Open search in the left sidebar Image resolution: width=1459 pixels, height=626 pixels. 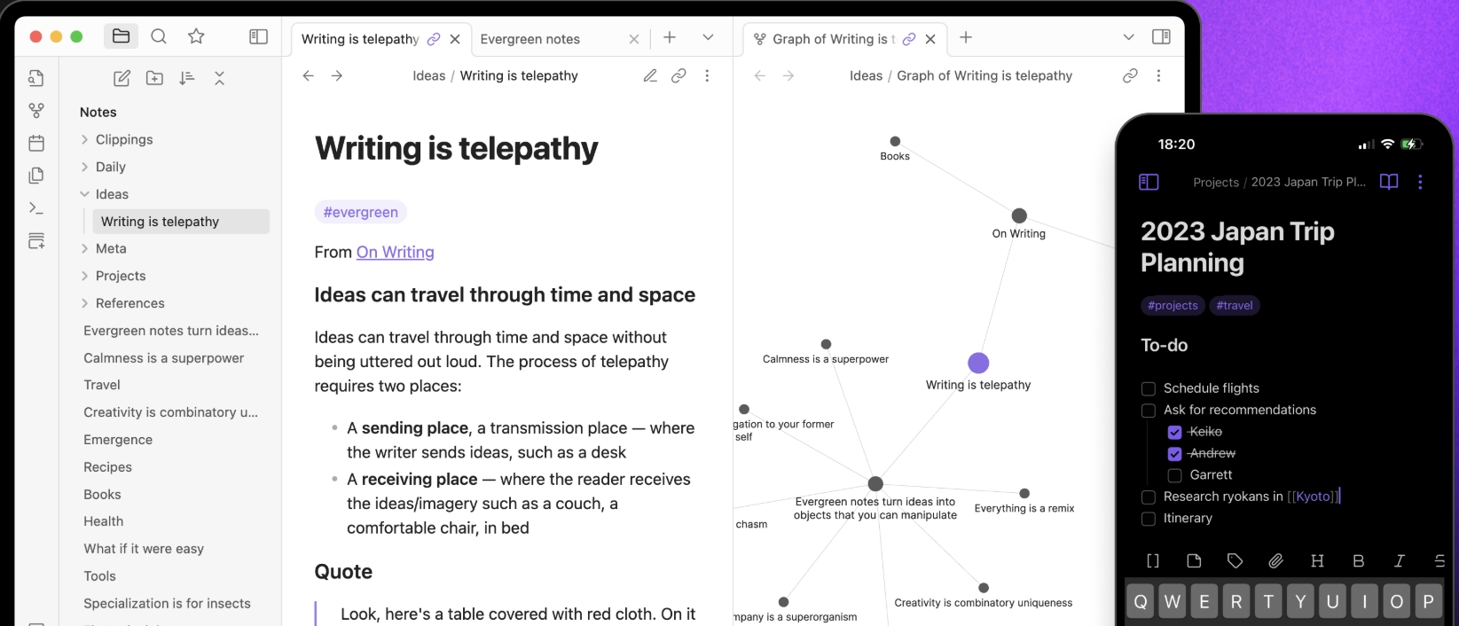pos(159,36)
